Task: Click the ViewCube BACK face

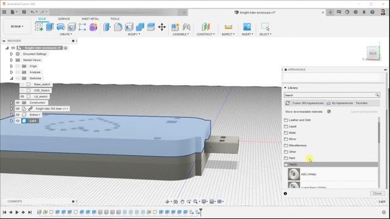Action: click(x=373, y=53)
